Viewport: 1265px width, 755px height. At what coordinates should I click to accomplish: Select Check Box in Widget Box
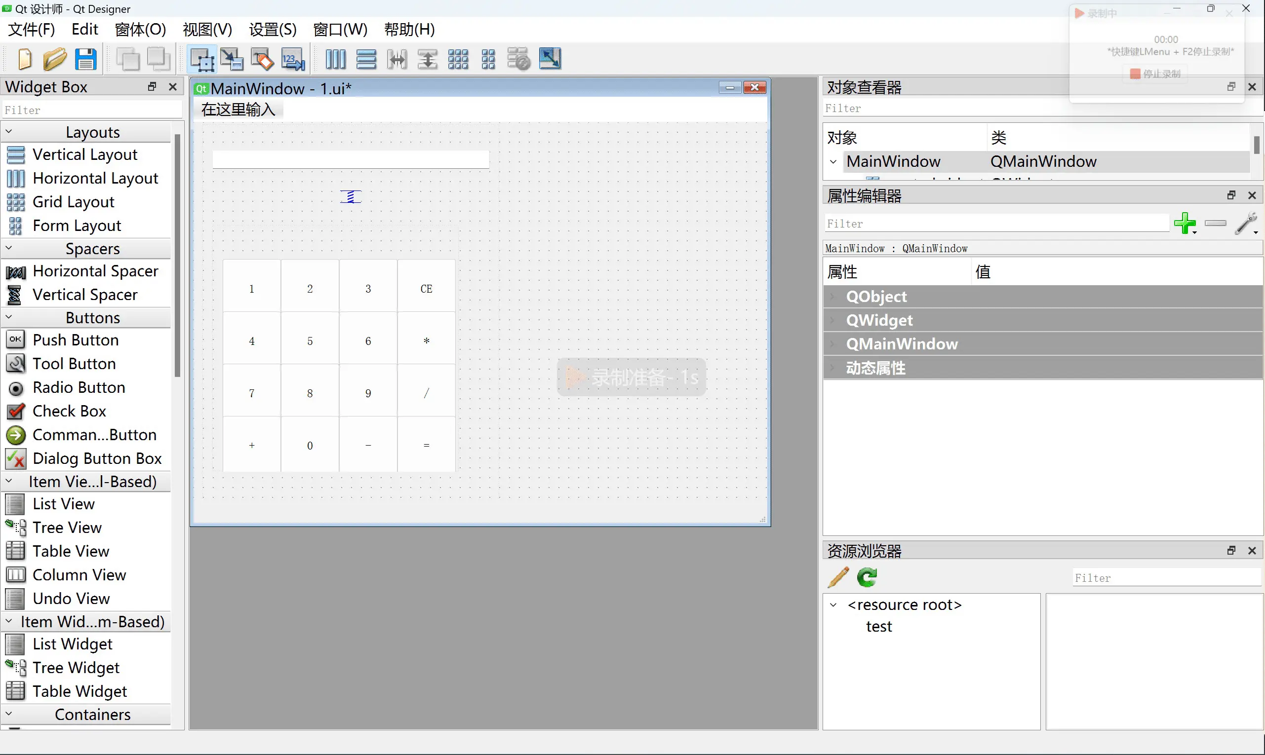pos(69,411)
